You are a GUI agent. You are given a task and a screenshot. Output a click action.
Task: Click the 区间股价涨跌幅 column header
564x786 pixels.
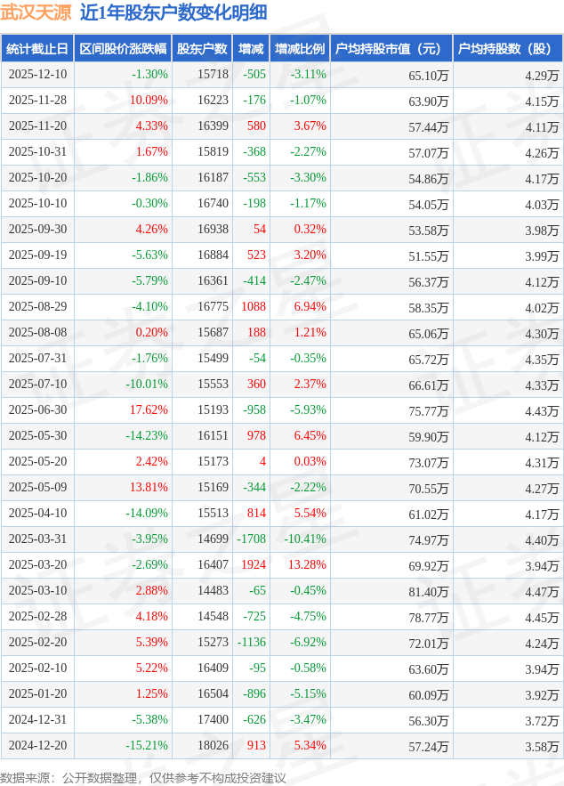coord(123,49)
